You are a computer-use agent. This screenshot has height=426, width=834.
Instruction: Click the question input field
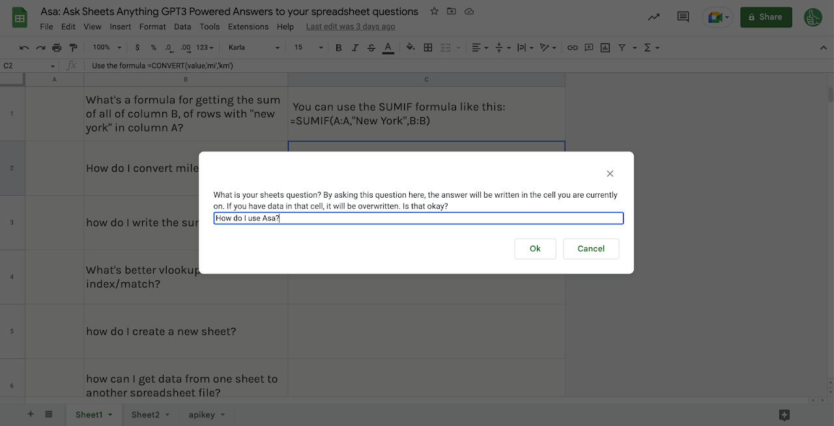418,219
